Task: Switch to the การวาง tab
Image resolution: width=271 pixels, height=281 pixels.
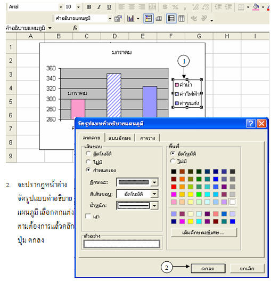Action: click(x=147, y=138)
